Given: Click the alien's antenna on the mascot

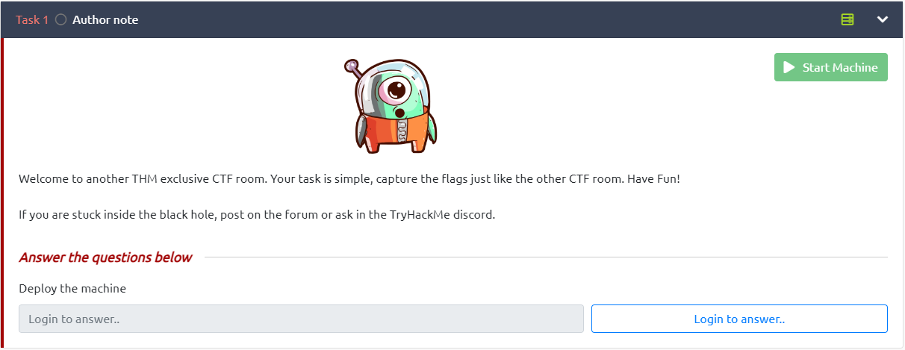Looking at the screenshot, I should click(353, 68).
